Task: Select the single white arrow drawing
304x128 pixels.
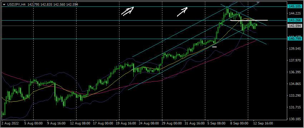Action: (x=182, y=12)
